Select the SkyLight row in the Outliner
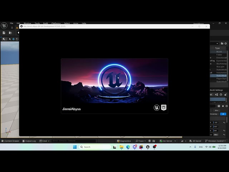 coord(218,67)
